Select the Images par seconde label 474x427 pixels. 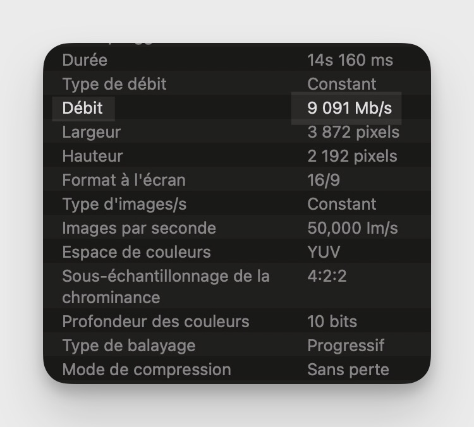(139, 228)
